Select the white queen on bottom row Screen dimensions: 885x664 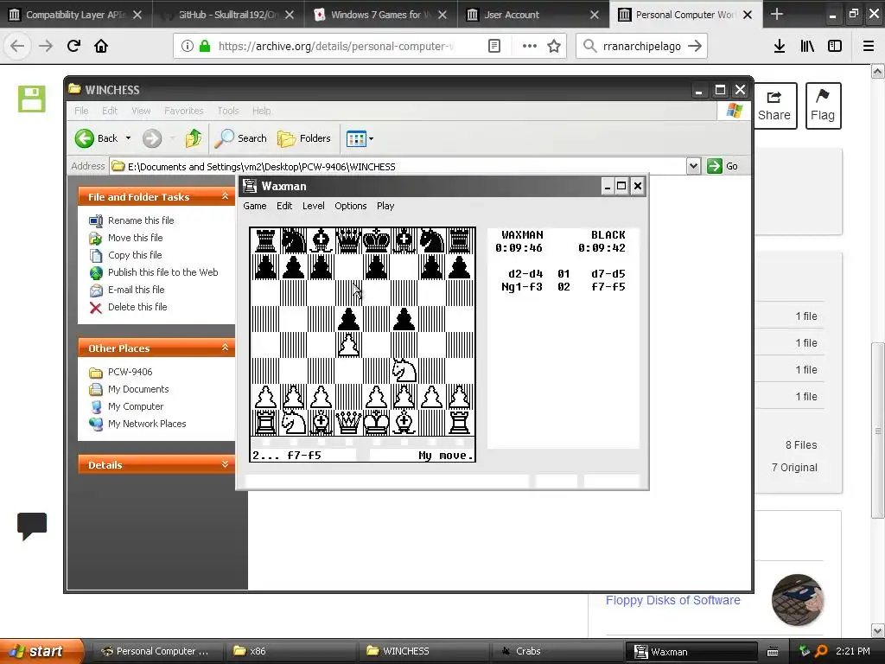tap(348, 422)
